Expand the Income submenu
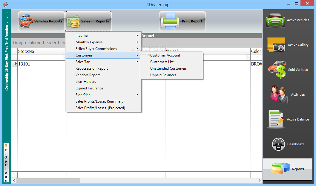316x186 pixels. [104, 36]
